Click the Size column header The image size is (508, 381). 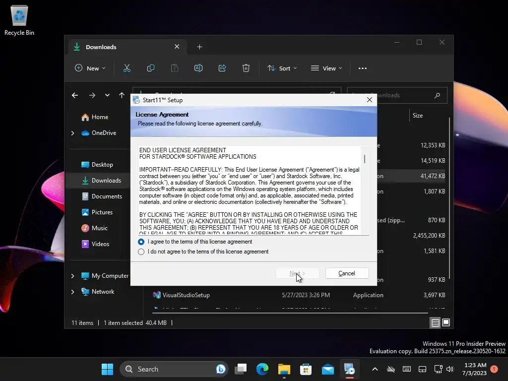418,115
